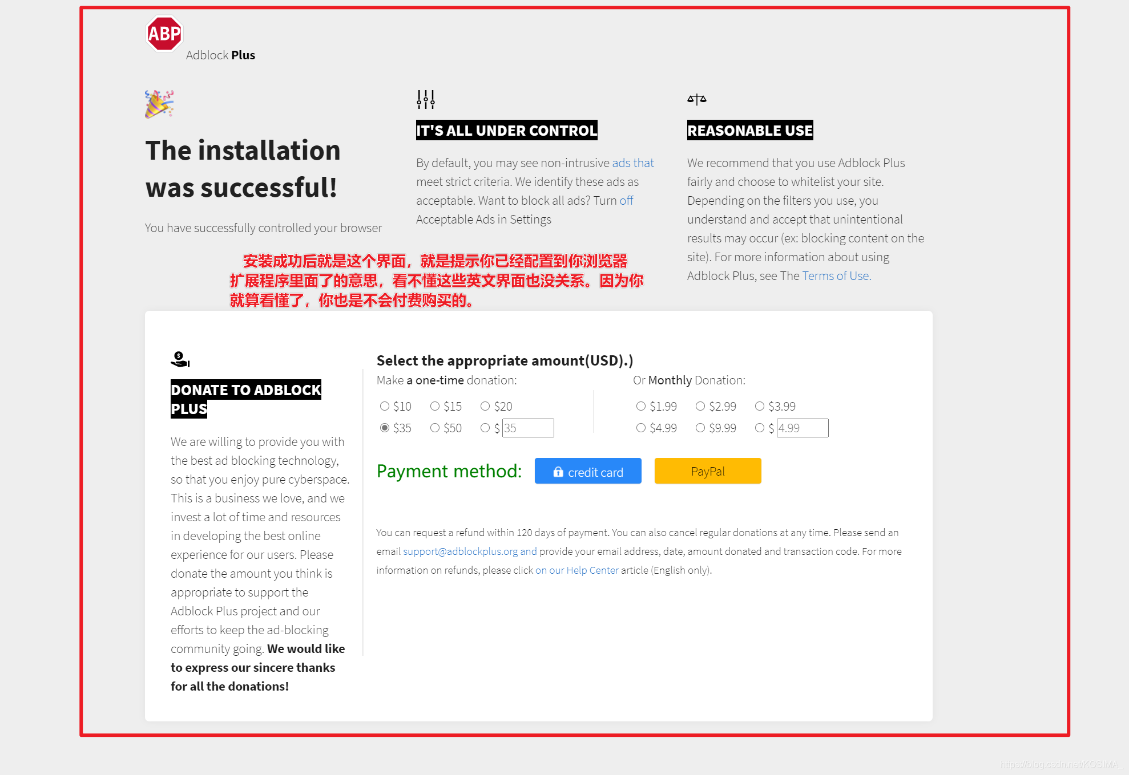This screenshot has width=1129, height=775.
Task: Click the 'DONATE TO ADBLOCK PLUS' heading
Action: click(246, 399)
